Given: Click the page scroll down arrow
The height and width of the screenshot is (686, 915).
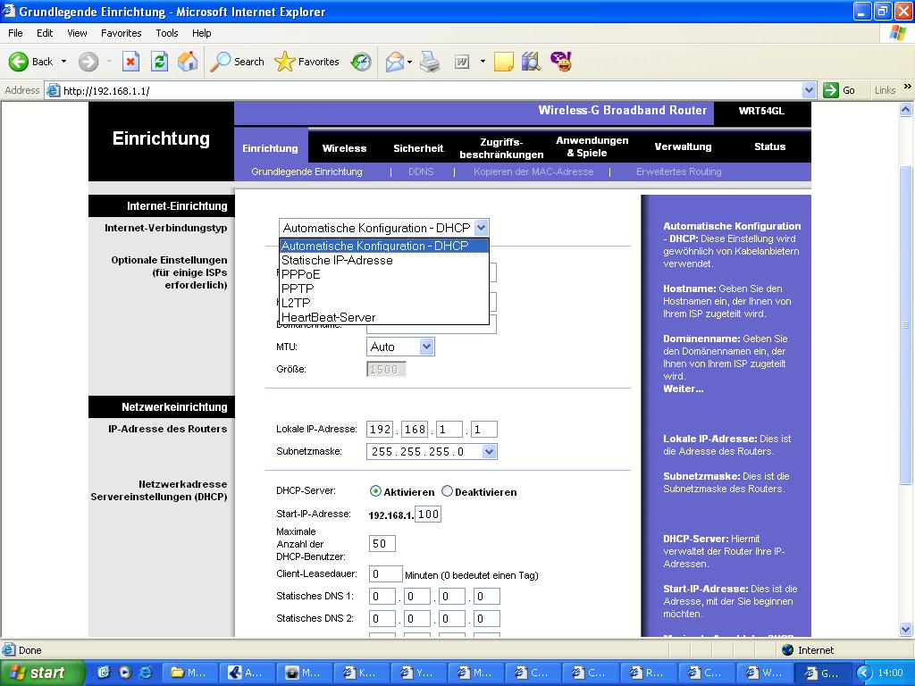Looking at the screenshot, I should (x=906, y=629).
